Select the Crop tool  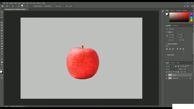(x=2, y=23)
